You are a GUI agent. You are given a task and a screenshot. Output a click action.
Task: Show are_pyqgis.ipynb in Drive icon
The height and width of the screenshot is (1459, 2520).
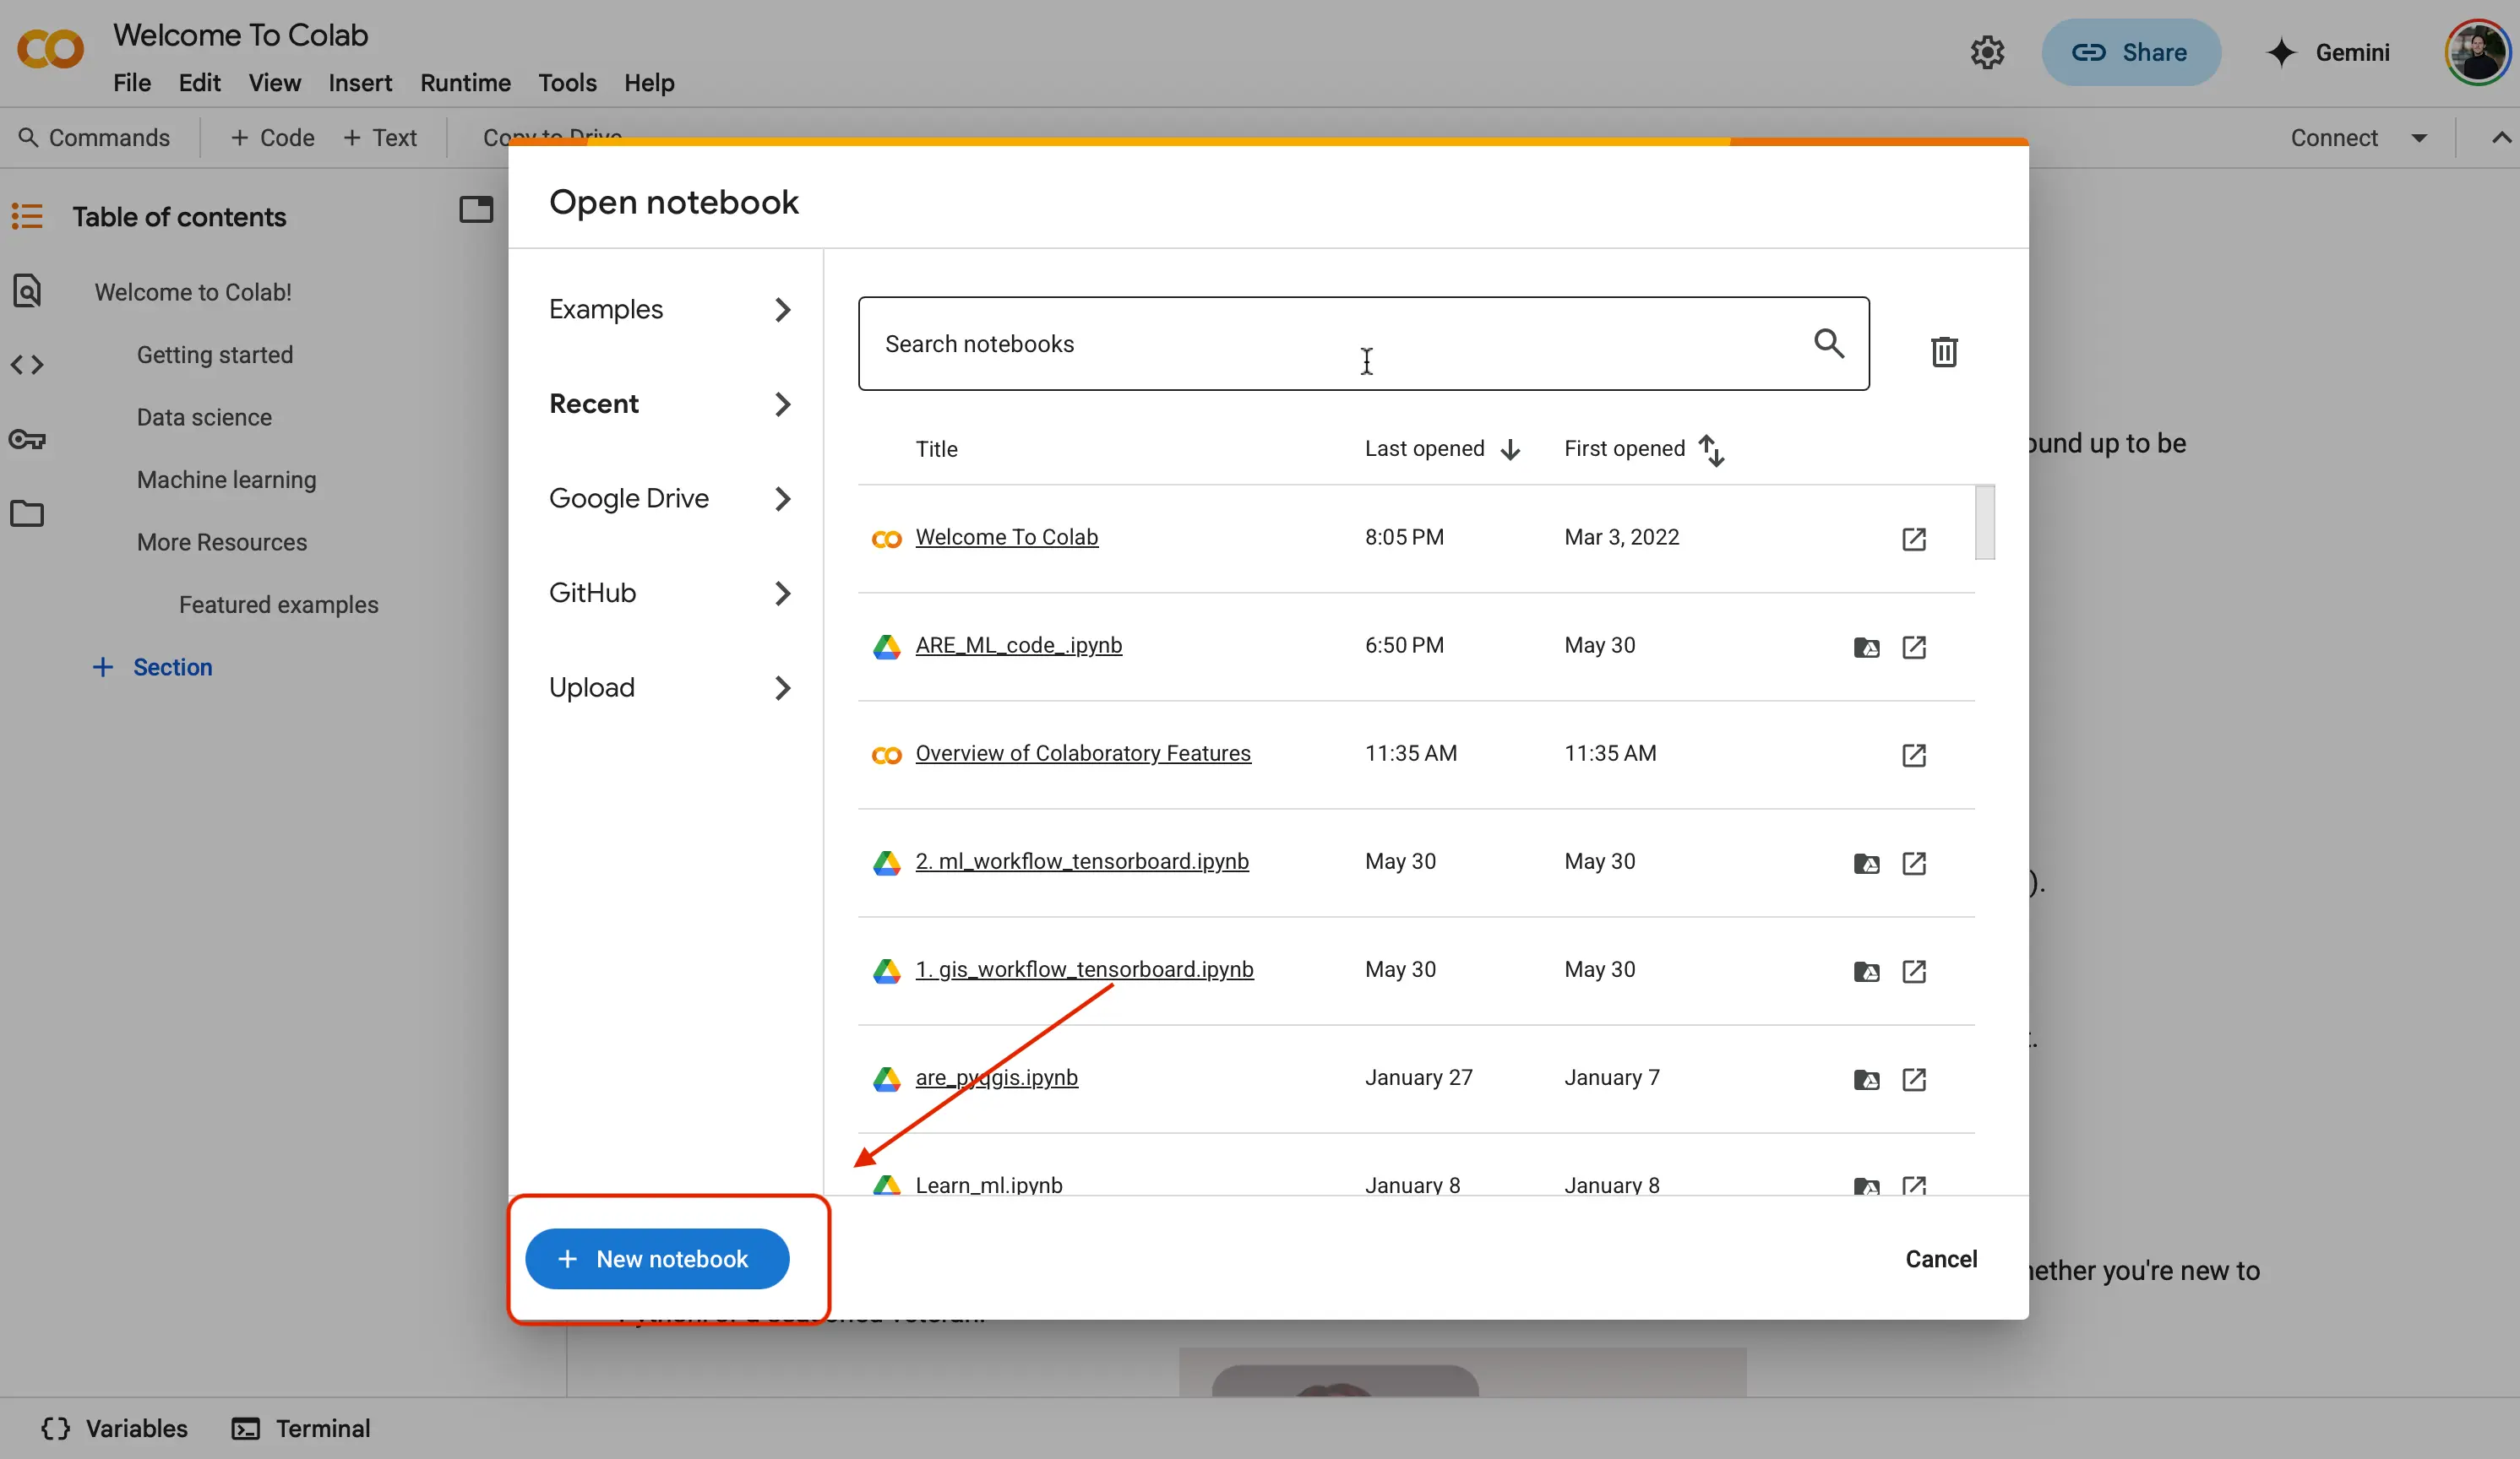[x=1866, y=1079]
